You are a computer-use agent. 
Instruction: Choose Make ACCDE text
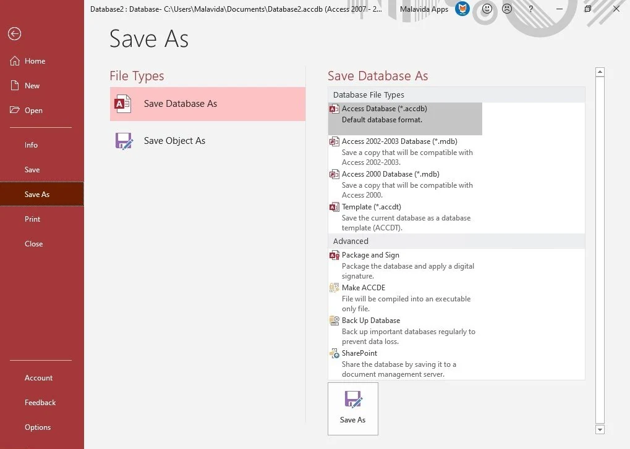pyautogui.click(x=363, y=288)
